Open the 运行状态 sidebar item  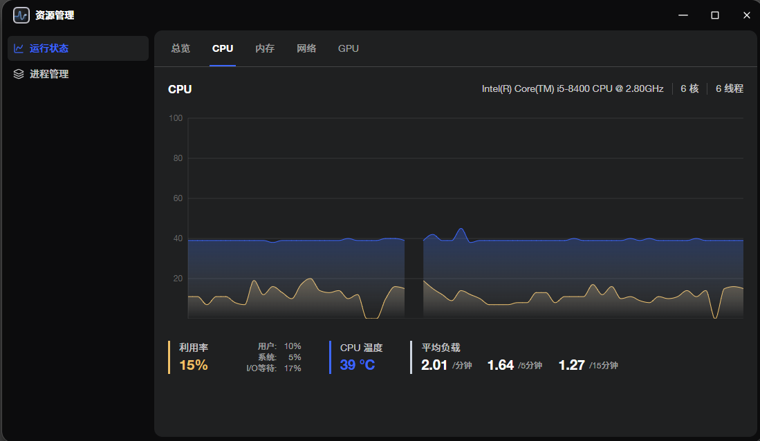(78, 48)
